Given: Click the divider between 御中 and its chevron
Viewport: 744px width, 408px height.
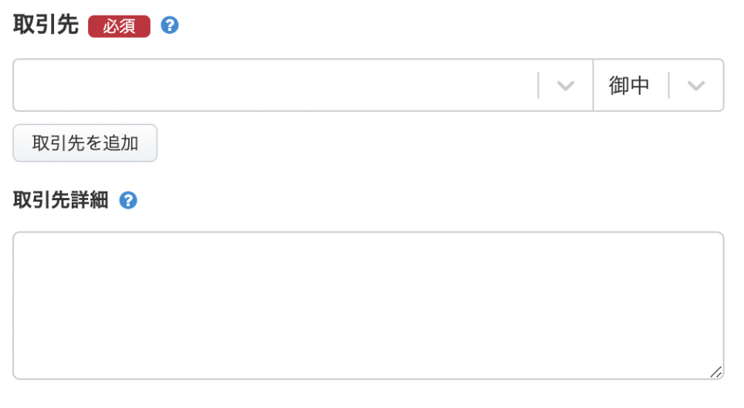Looking at the screenshot, I should pos(669,86).
